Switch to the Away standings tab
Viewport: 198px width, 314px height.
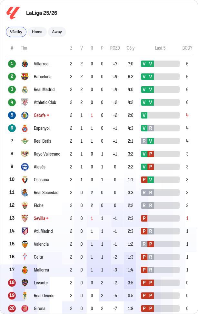57,32
